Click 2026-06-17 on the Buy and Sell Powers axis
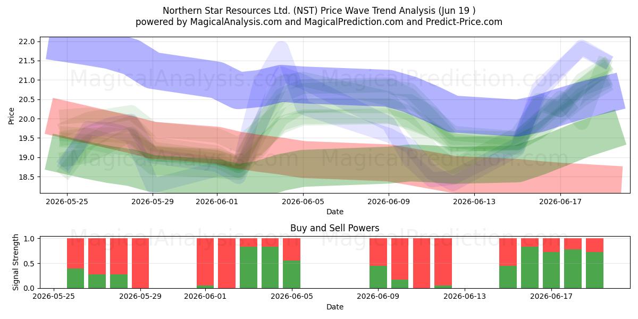638x319 pixels. tap(551, 297)
